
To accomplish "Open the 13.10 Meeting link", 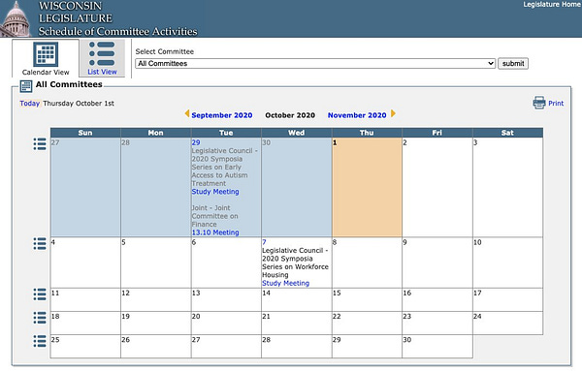I will click(x=215, y=232).
